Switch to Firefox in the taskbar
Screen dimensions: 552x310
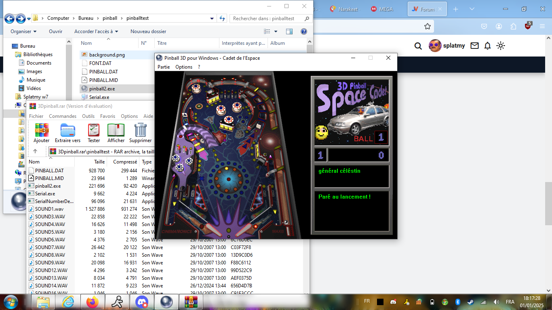coord(93,302)
